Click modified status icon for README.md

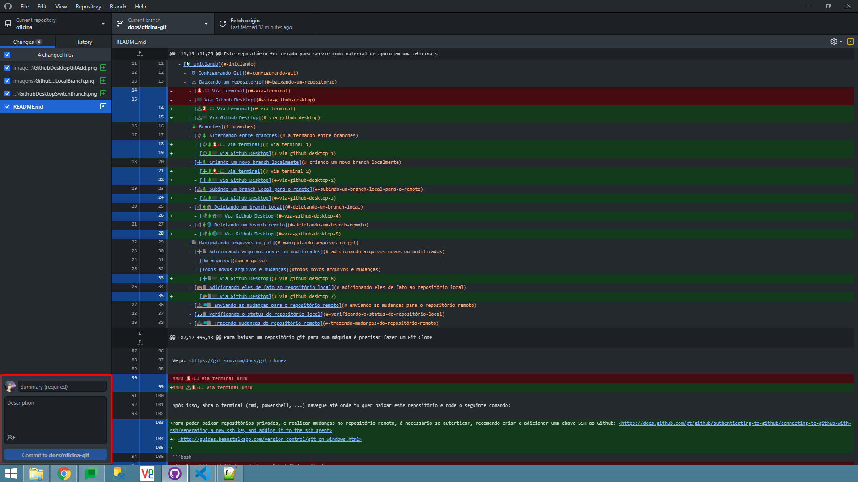point(103,106)
